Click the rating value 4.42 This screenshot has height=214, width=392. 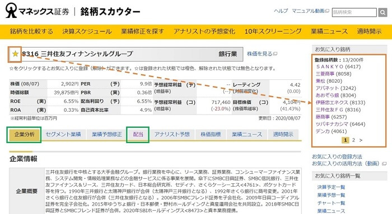[x=295, y=85]
